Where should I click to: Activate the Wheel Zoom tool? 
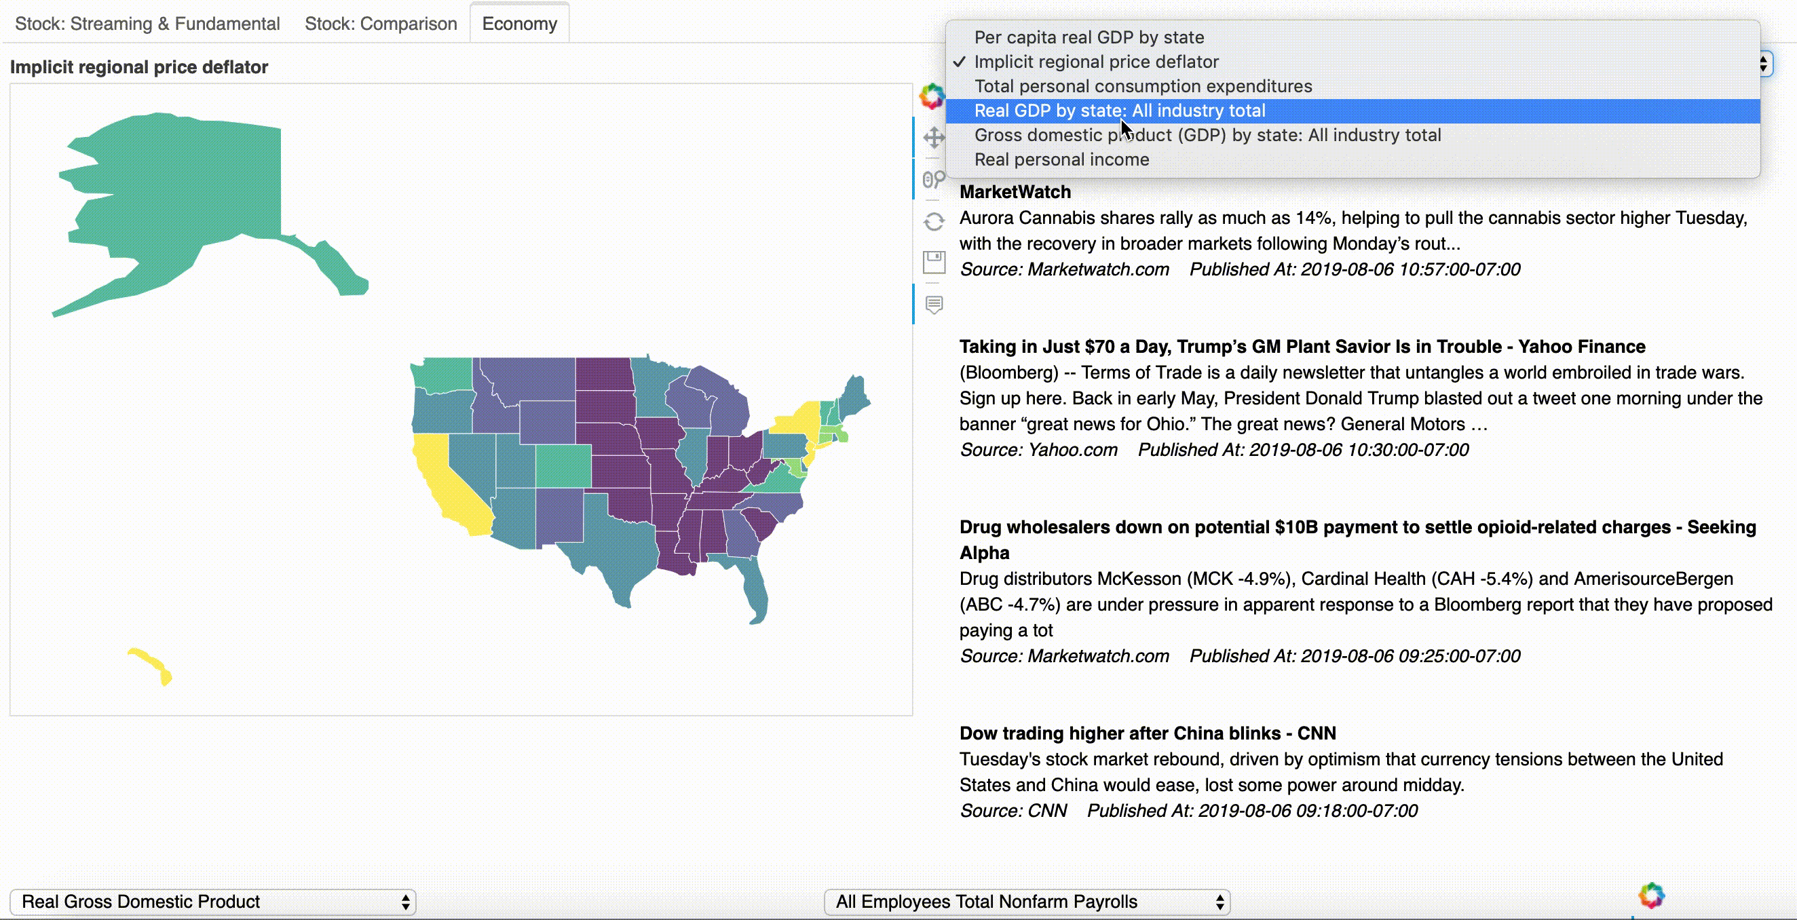point(934,179)
